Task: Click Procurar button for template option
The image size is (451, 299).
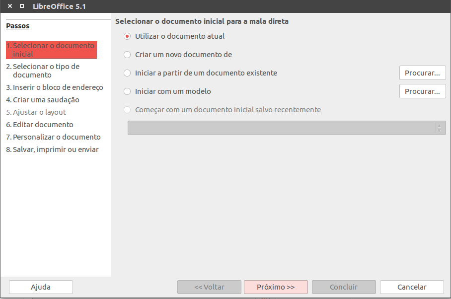Action: point(423,91)
